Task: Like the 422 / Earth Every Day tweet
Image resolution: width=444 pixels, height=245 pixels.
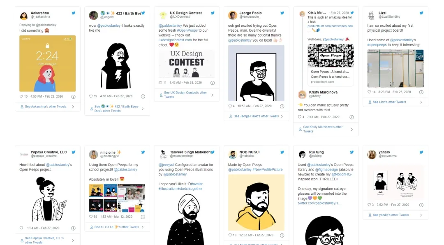Action: pos(91,96)
